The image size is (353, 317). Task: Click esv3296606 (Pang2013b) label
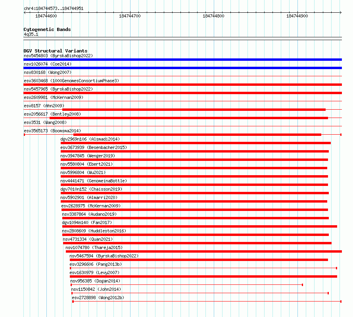pos(96,264)
